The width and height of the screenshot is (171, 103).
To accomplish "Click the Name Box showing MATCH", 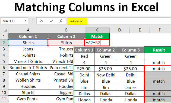I will click(14, 21).
